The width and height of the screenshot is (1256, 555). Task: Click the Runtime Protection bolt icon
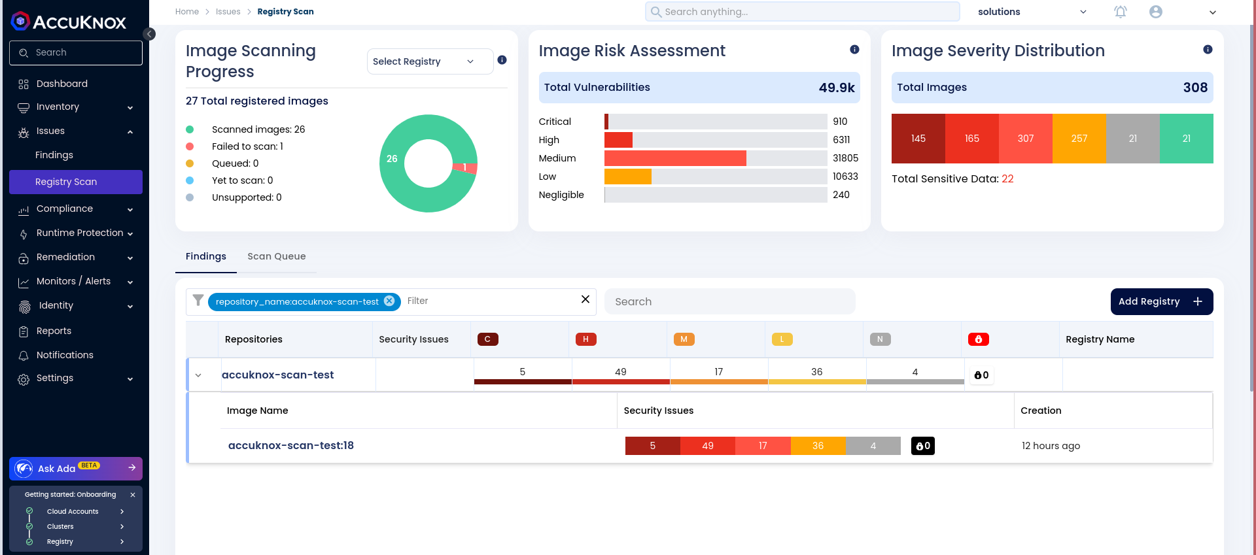point(24,234)
